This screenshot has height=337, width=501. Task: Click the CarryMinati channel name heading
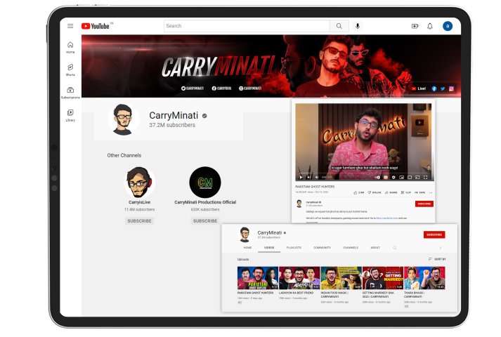point(174,115)
